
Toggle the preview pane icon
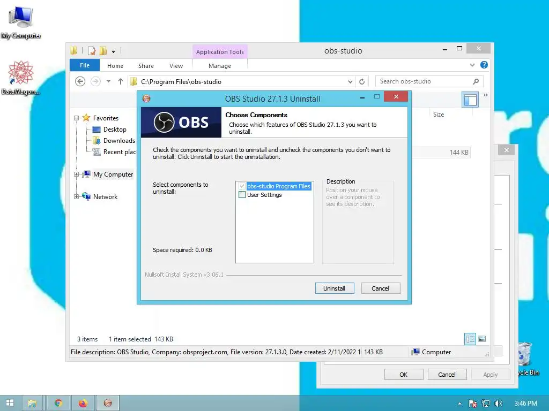pyautogui.click(x=470, y=100)
